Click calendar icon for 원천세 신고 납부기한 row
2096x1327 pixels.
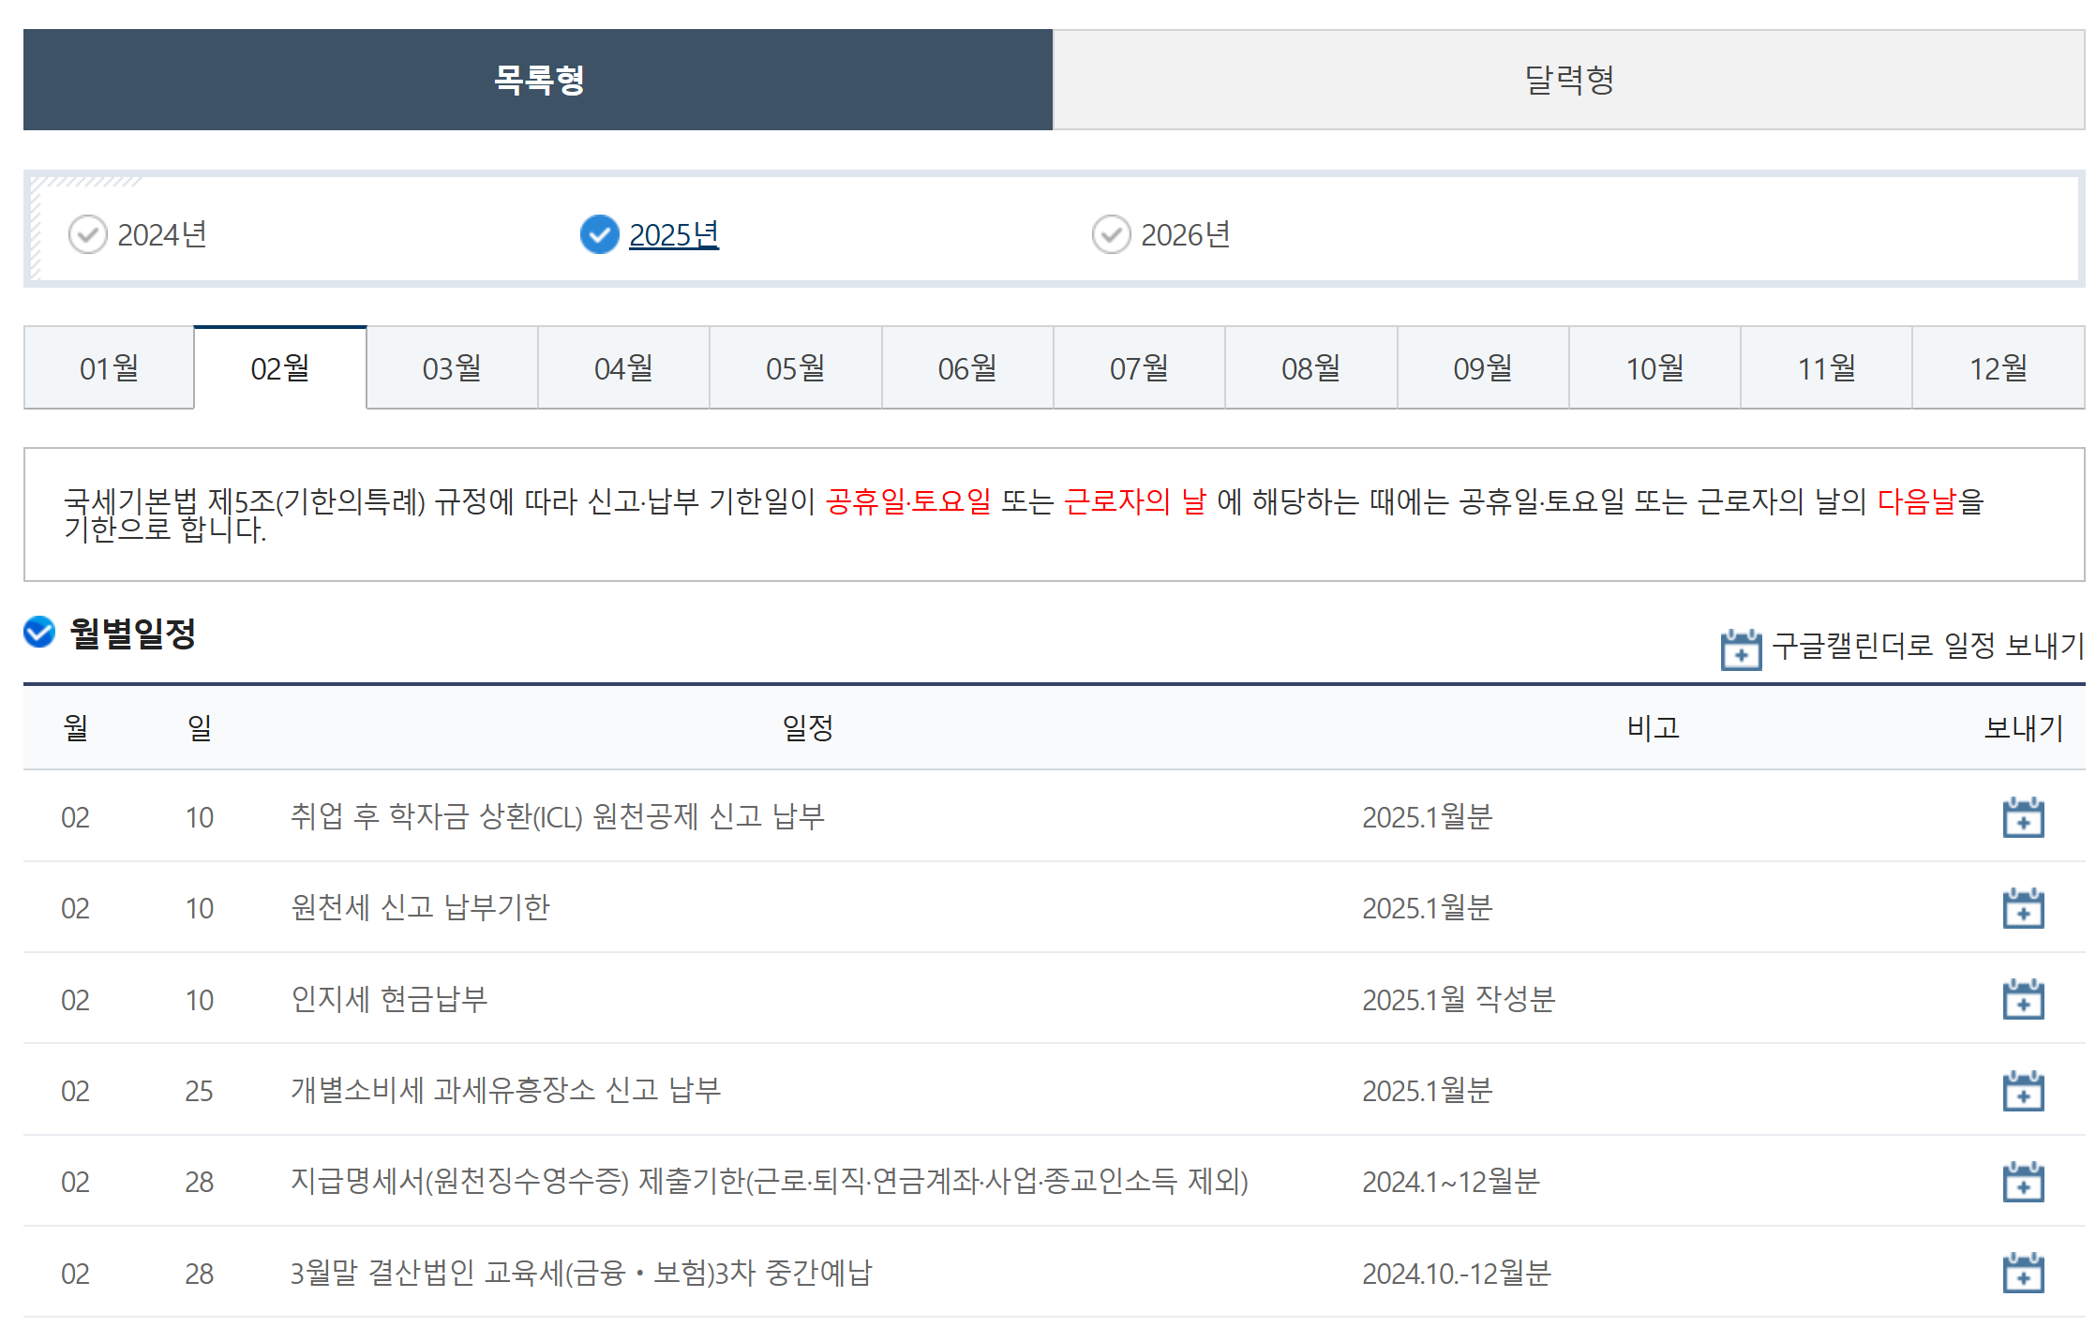point(2023,908)
